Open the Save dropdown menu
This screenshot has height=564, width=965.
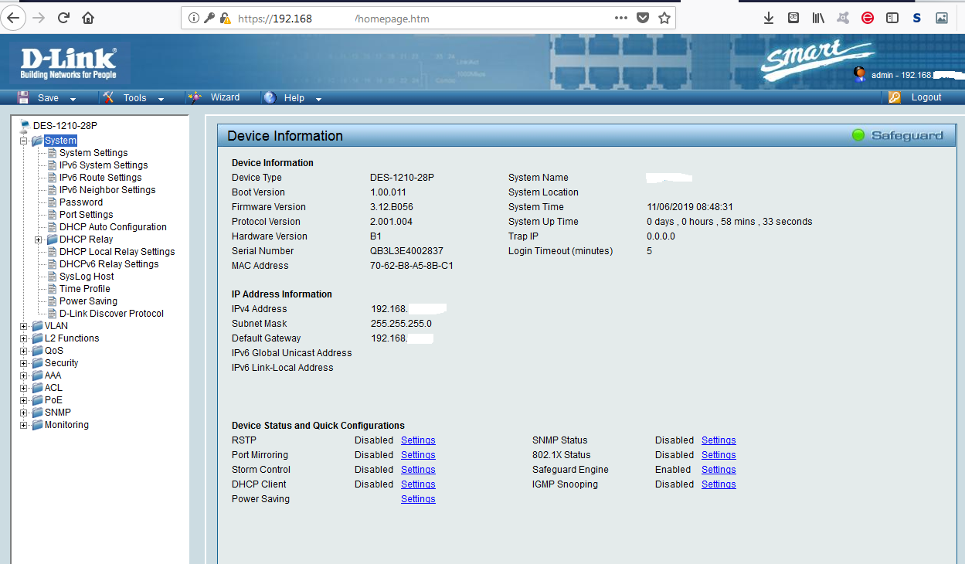[x=48, y=98]
